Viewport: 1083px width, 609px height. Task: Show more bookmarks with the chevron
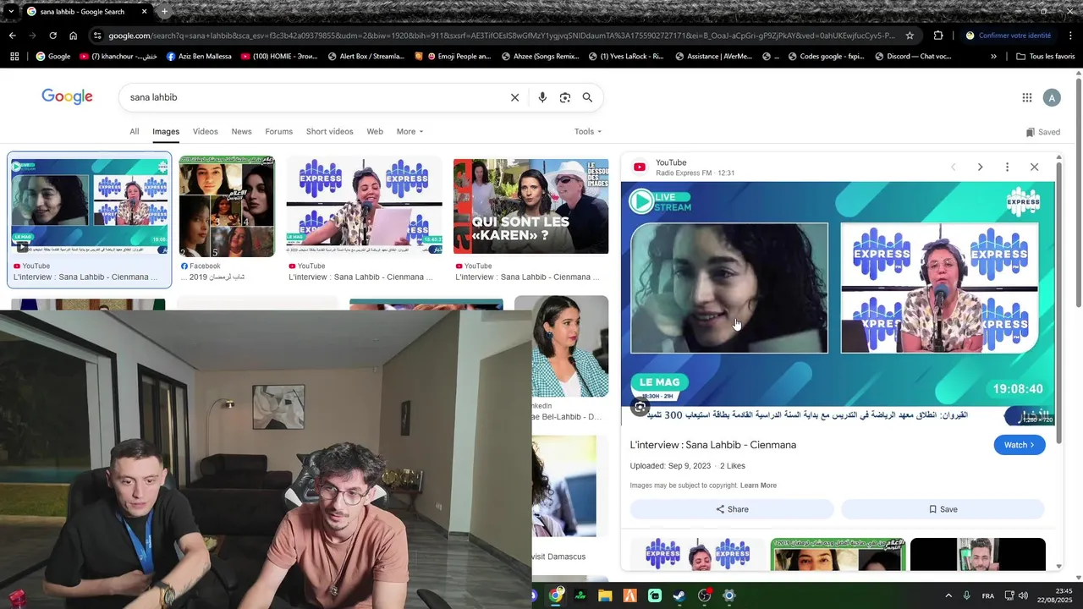pos(993,57)
